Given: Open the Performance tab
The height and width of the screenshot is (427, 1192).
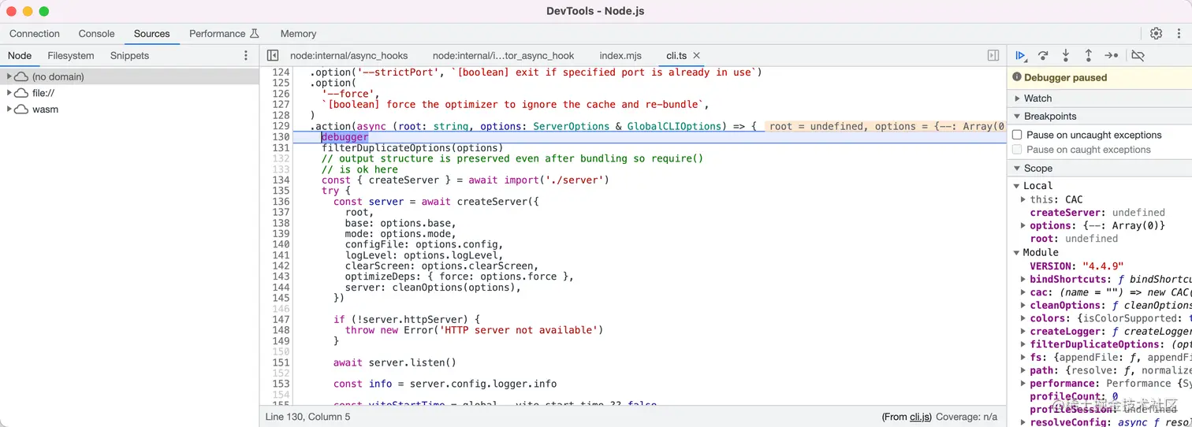Looking at the screenshot, I should click(x=218, y=34).
